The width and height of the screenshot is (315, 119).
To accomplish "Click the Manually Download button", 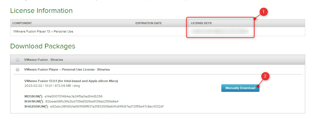I will point(240,88).
